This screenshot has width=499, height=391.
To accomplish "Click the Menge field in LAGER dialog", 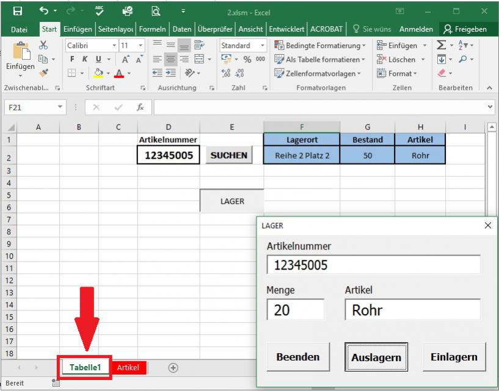I will point(296,310).
